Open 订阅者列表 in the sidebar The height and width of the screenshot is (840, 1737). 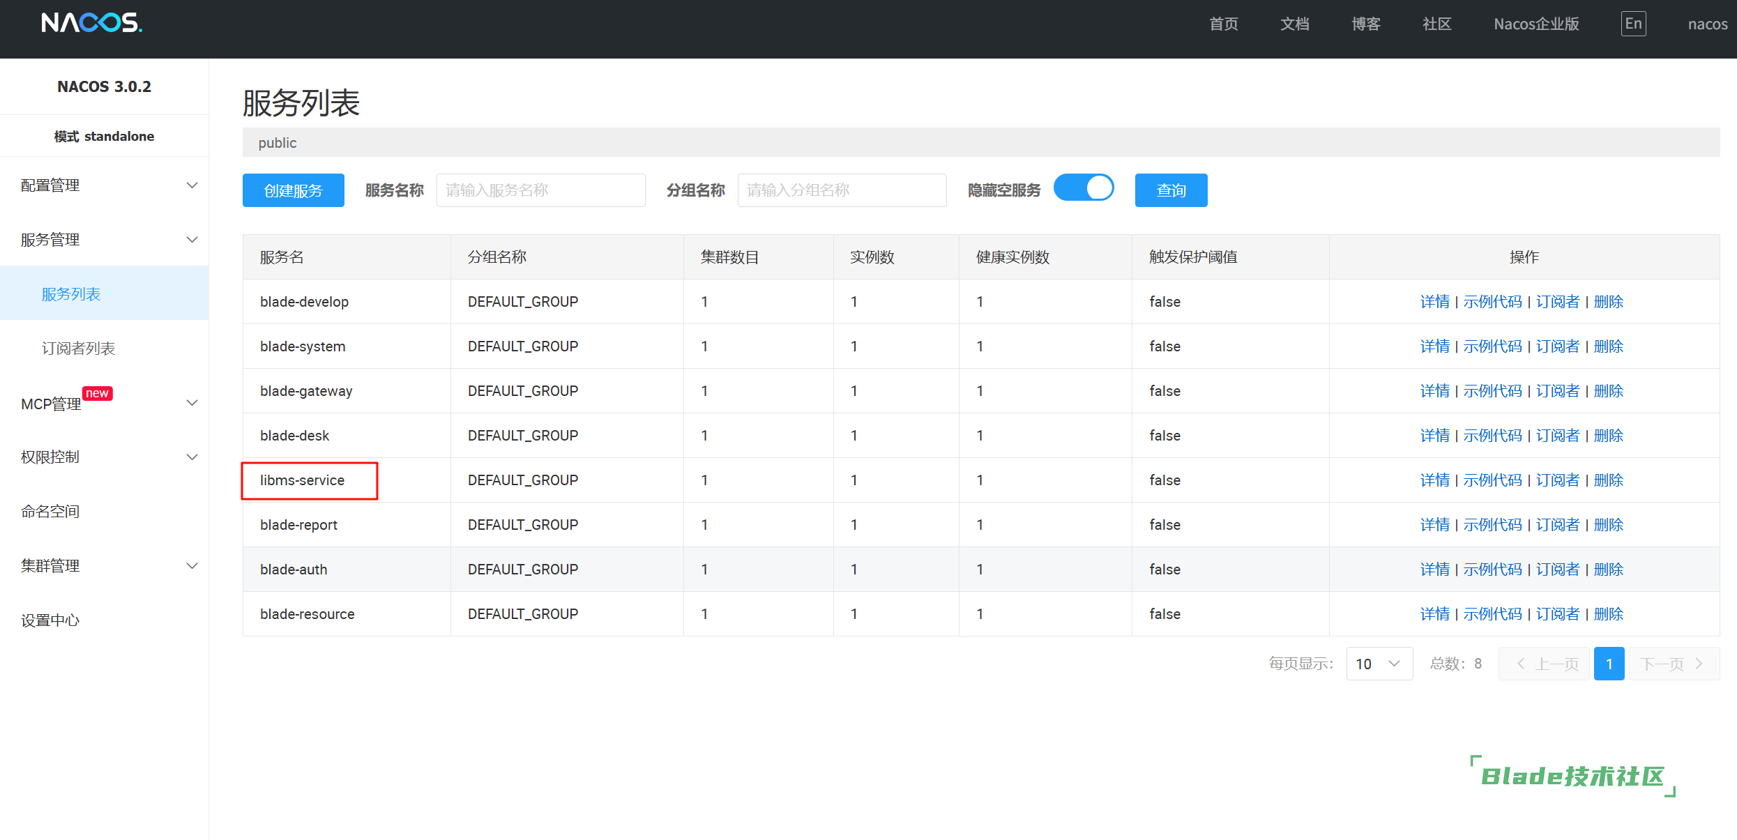(x=78, y=349)
